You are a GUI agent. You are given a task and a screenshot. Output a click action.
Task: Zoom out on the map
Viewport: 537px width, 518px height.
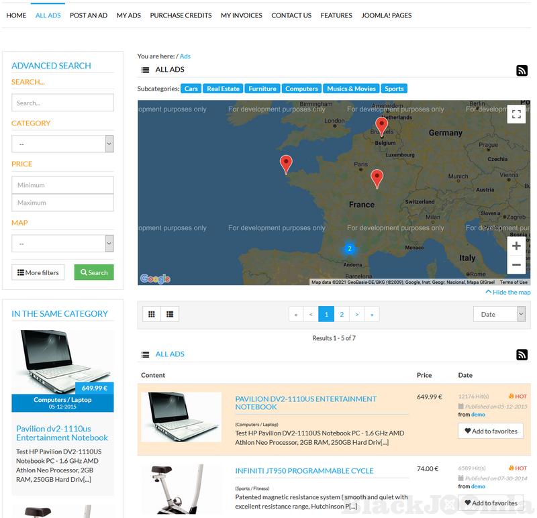pyautogui.click(x=516, y=265)
